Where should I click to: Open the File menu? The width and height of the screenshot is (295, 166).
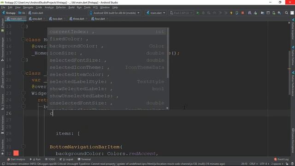pos(3,7)
